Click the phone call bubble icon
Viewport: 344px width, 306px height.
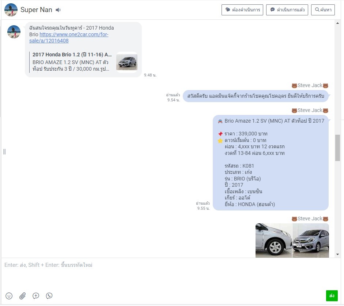[x=49, y=296]
